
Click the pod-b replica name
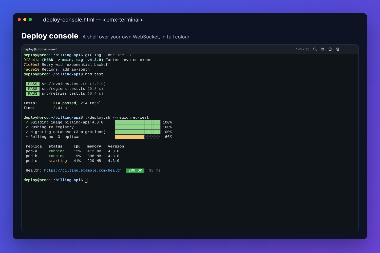(x=31, y=156)
